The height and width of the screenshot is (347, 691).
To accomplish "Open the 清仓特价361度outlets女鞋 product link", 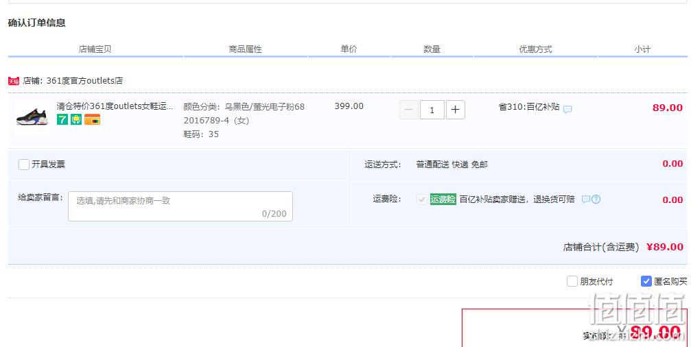I will [115, 106].
